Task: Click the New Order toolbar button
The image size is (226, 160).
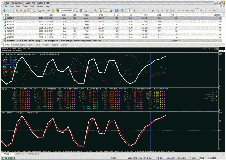Action: (x=44, y=10)
